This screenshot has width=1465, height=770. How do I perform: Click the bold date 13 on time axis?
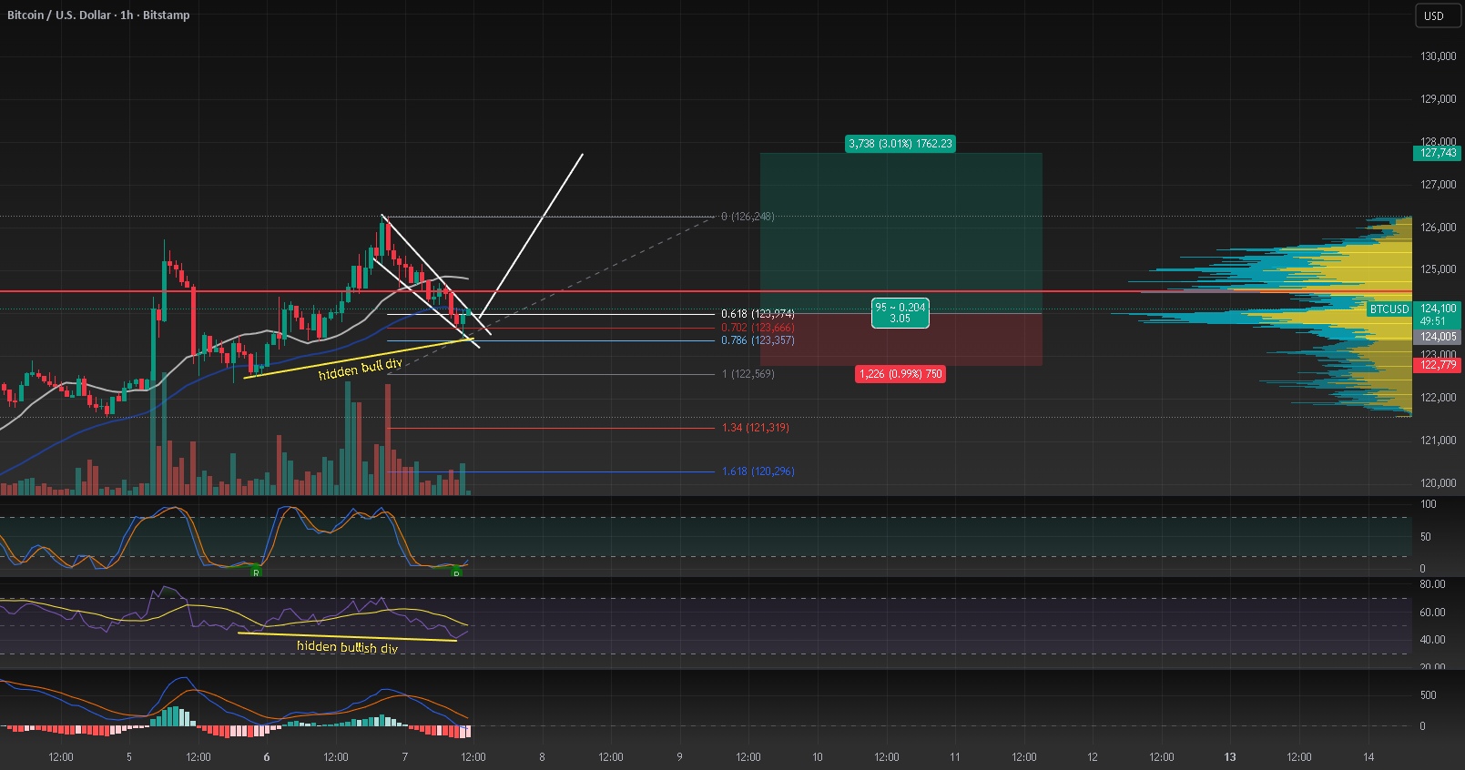(1230, 757)
